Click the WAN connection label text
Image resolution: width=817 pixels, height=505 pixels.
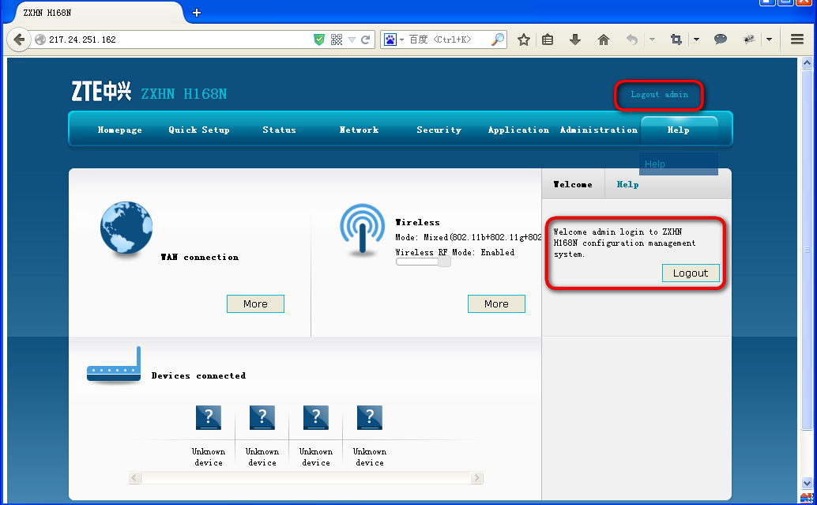200,257
